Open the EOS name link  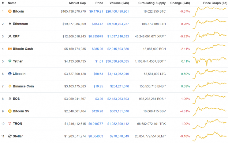[16, 99]
